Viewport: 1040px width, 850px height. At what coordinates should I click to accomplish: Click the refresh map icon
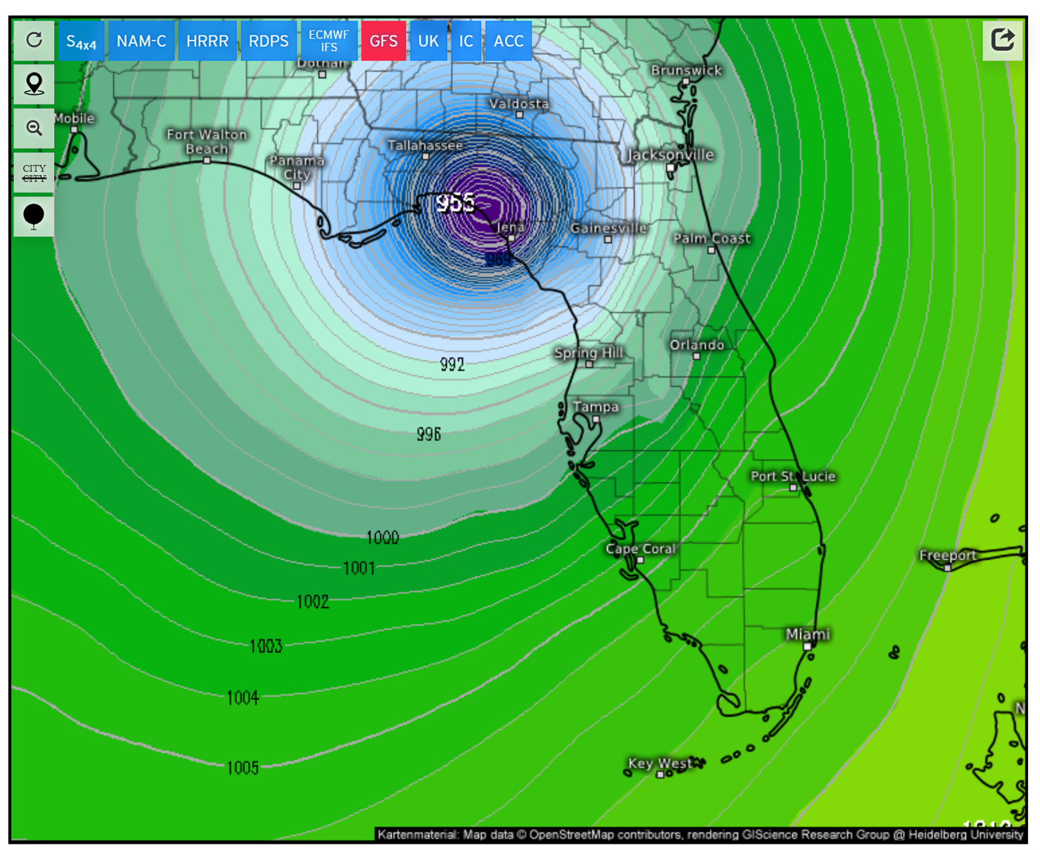point(34,40)
